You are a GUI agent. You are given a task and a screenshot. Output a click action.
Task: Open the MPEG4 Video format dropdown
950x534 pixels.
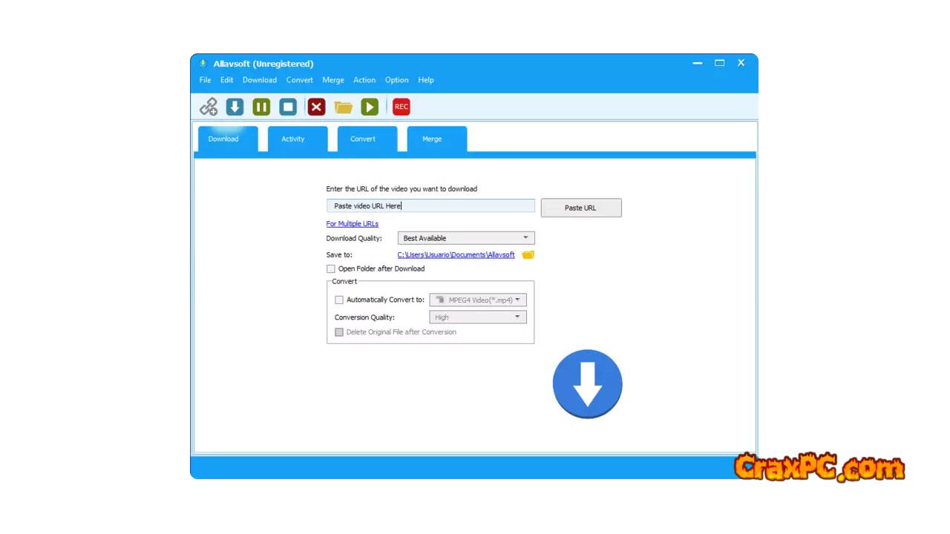478,300
